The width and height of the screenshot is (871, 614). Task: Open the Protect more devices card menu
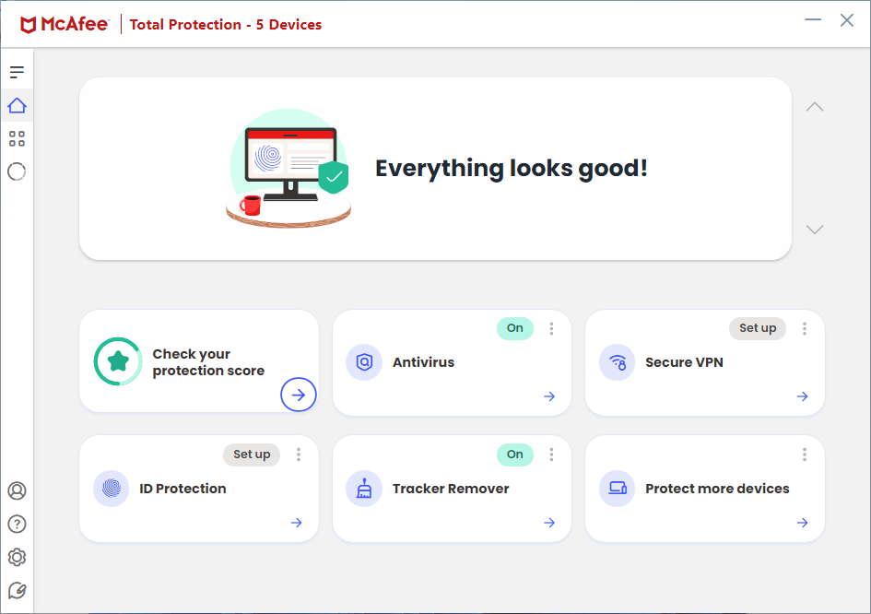[x=805, y=455]
